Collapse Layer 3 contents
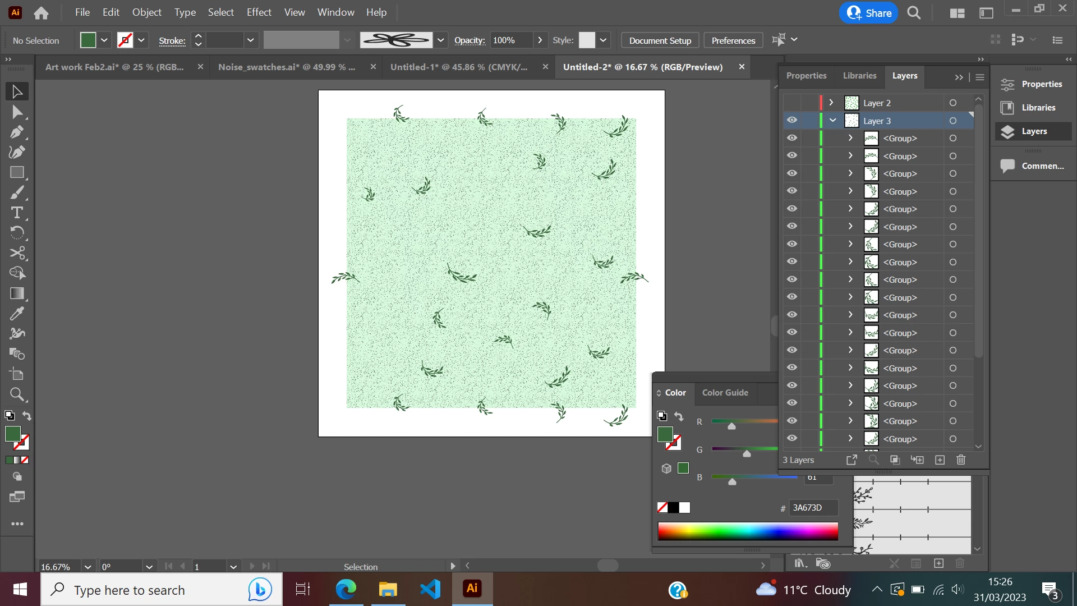1077x606 pixels. pos(832,121)
